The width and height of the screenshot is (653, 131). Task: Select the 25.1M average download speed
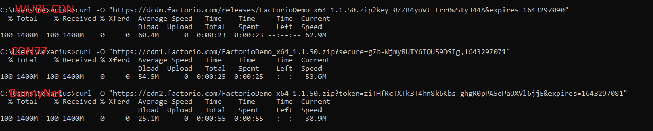148,118
